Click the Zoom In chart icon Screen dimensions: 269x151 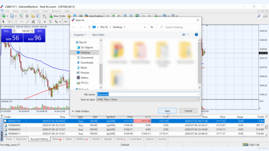click(125, 16)
